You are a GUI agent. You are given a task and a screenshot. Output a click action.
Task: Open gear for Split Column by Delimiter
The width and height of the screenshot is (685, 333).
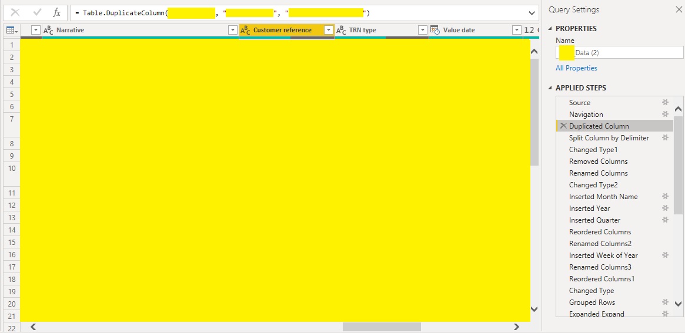point(665,138)
